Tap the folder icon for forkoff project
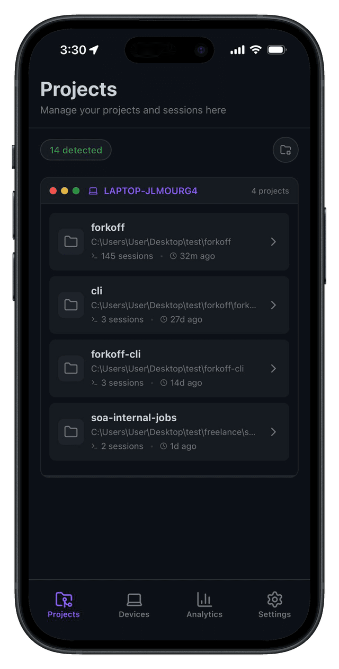This screenshot has width=339, height=669. (71, 242)
